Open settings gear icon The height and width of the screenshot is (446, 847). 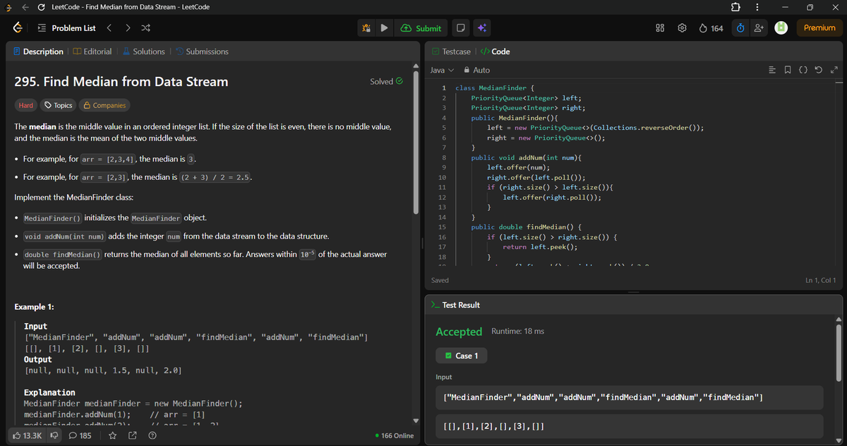tap(683, 28)
